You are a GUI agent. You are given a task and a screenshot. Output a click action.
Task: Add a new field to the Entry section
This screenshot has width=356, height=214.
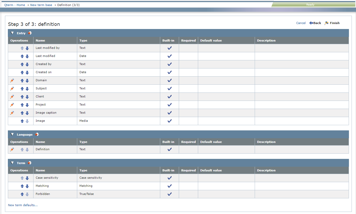pos(30,33)
